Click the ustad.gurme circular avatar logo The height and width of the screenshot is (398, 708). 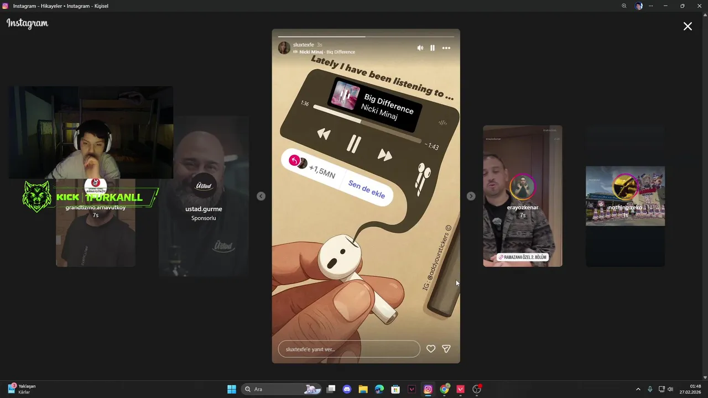click(x=204, y=186)
